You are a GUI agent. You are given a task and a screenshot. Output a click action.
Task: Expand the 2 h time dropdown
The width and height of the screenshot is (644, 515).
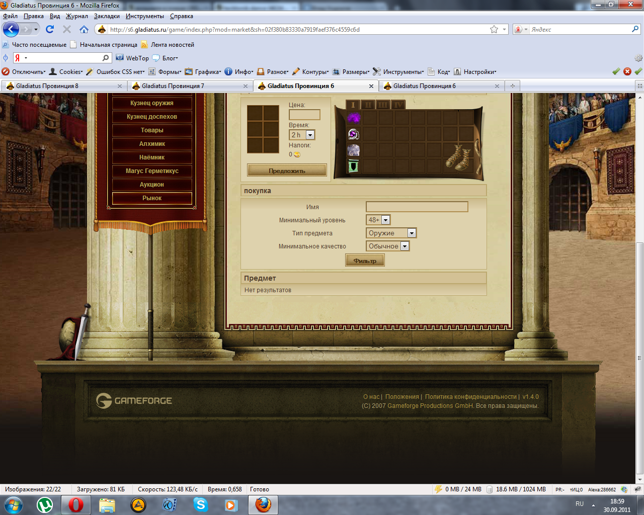310,135
